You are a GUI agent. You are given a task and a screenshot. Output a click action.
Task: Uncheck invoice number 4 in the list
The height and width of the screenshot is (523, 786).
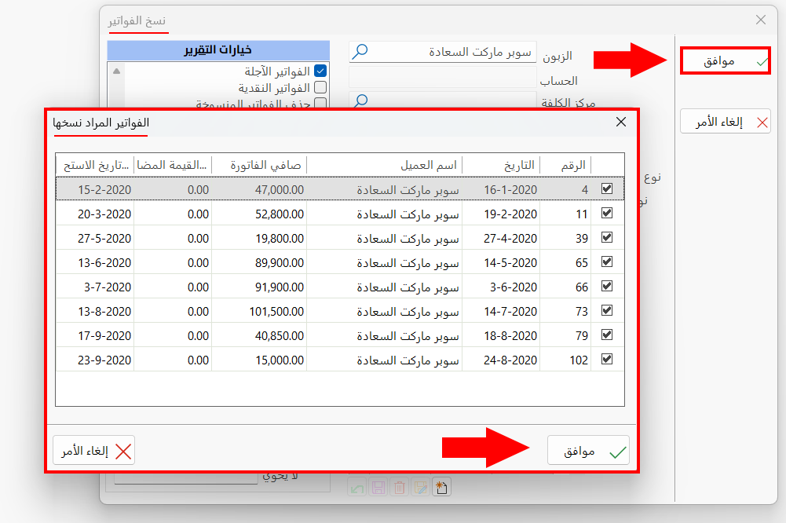coord(607,188)
